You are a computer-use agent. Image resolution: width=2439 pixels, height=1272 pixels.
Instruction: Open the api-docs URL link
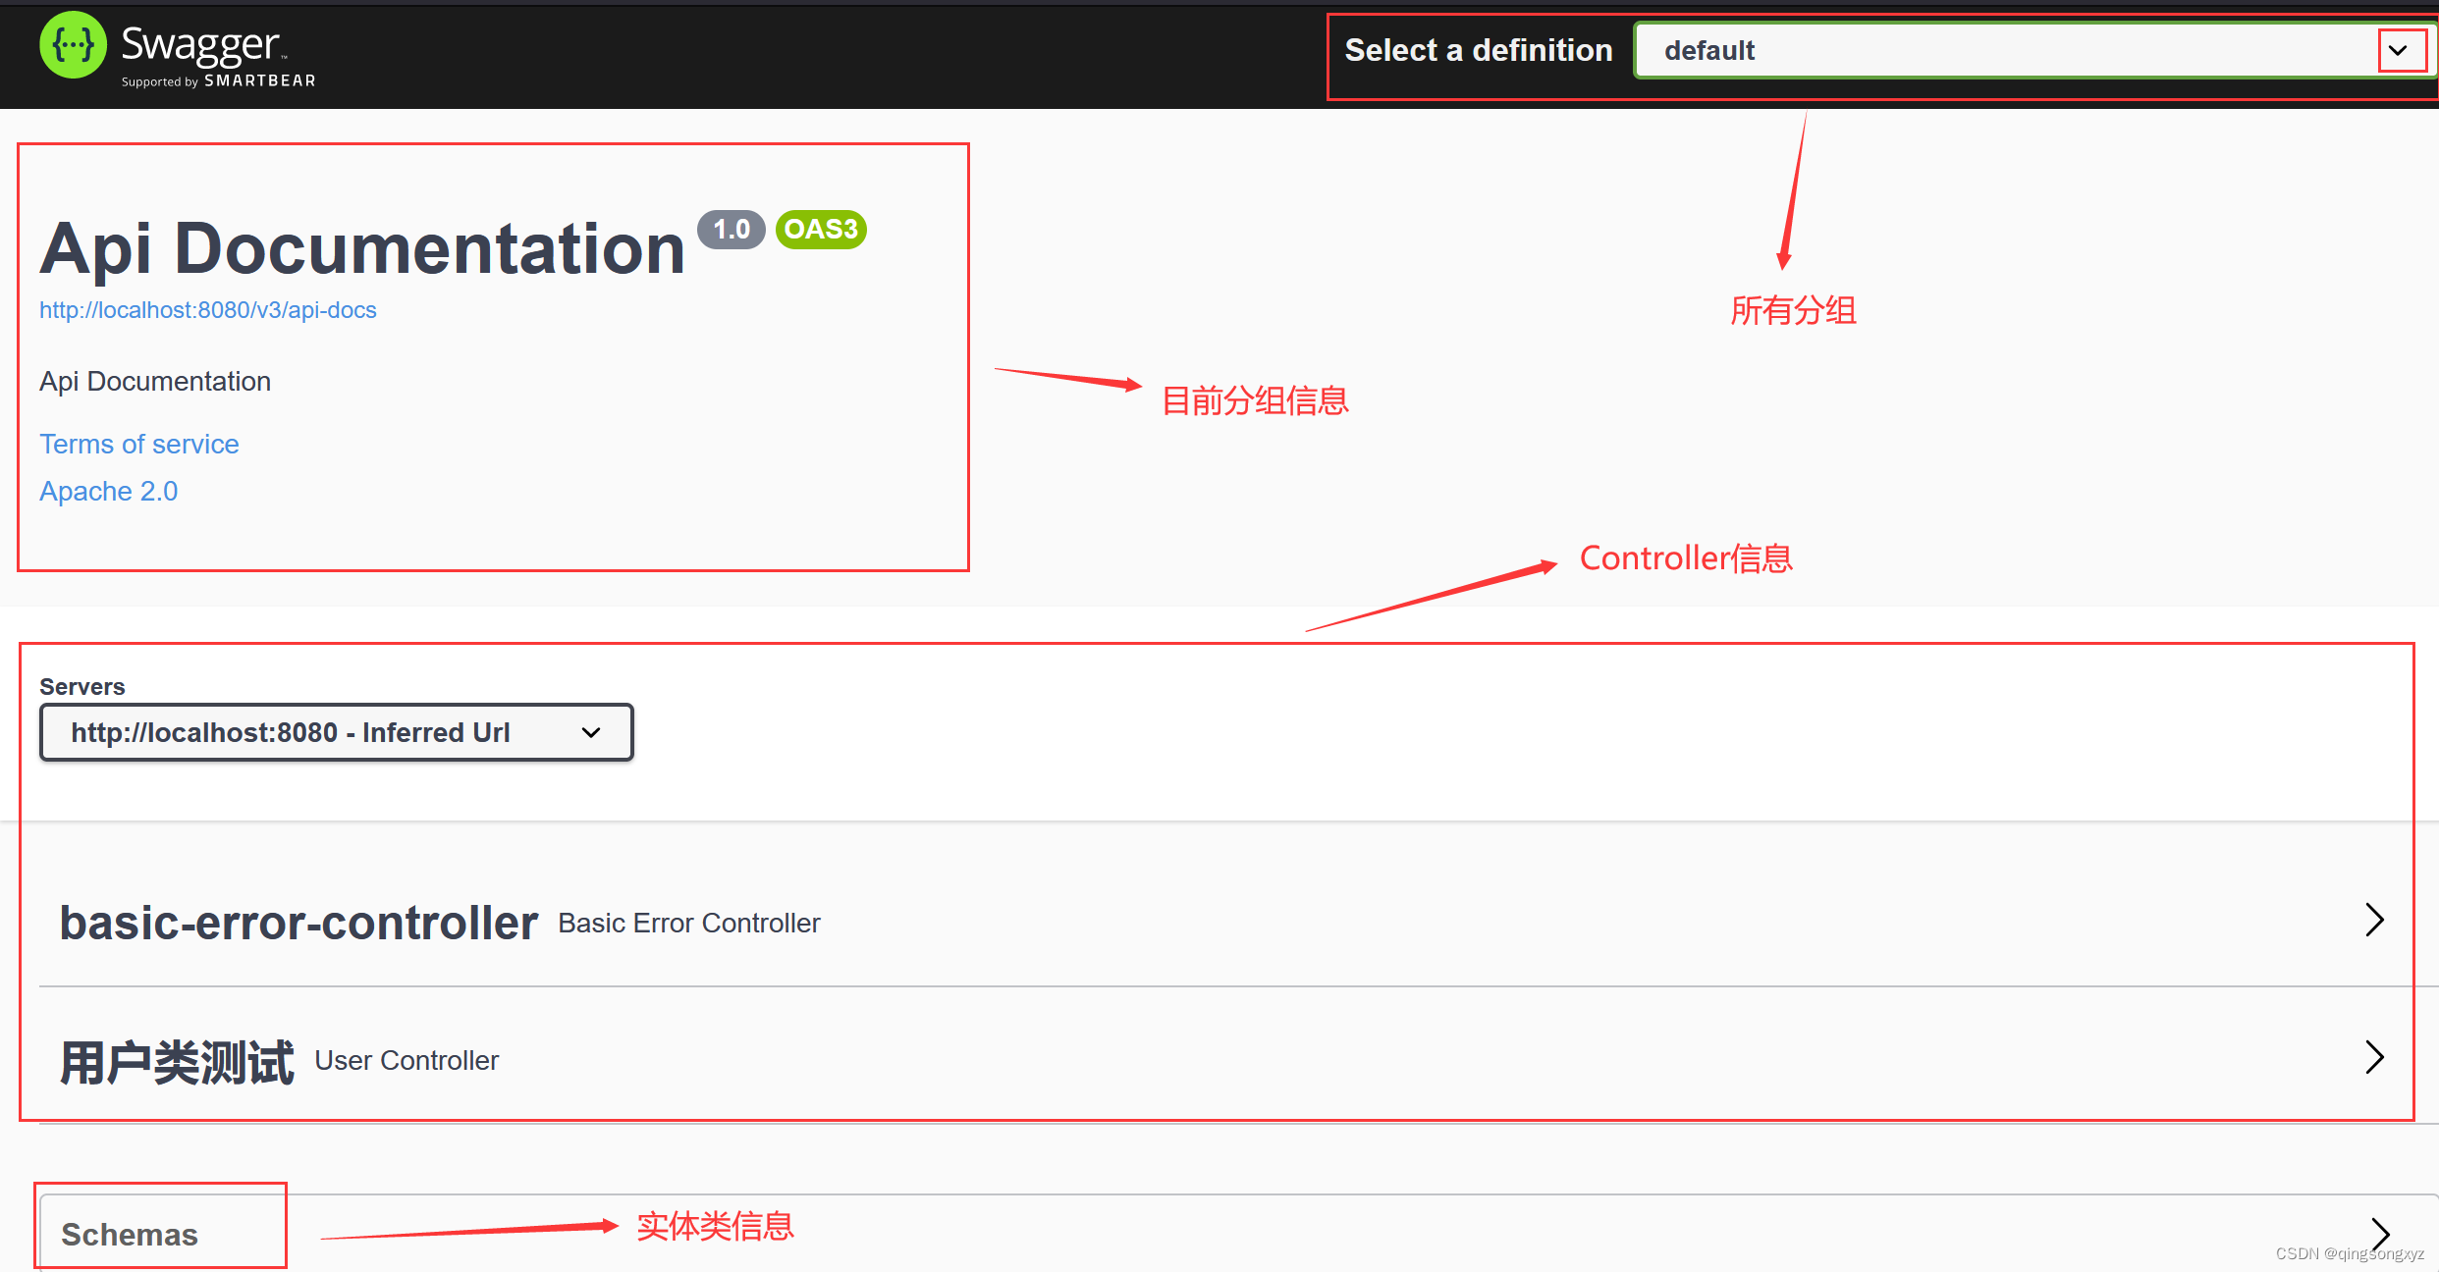(208, 310)
